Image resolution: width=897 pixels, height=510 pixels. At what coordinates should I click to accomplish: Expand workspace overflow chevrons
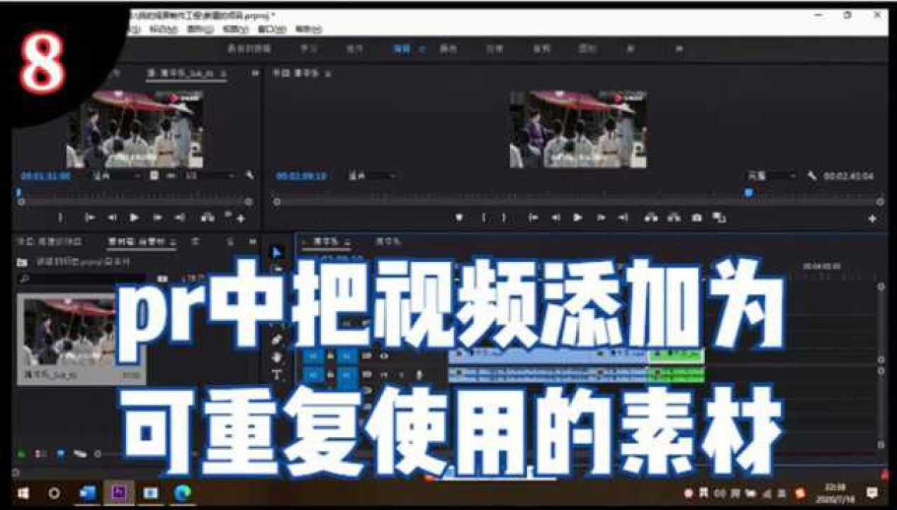click(x=679, y=49)
